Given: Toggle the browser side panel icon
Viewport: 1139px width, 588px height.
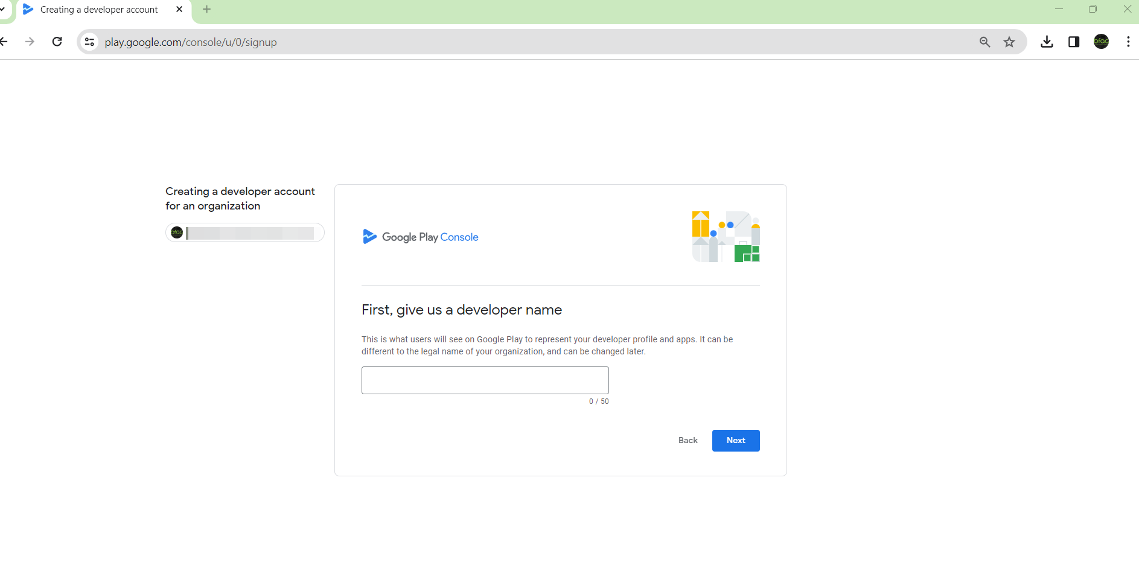Looking at the screenshot, I should tap(1074, 42).
